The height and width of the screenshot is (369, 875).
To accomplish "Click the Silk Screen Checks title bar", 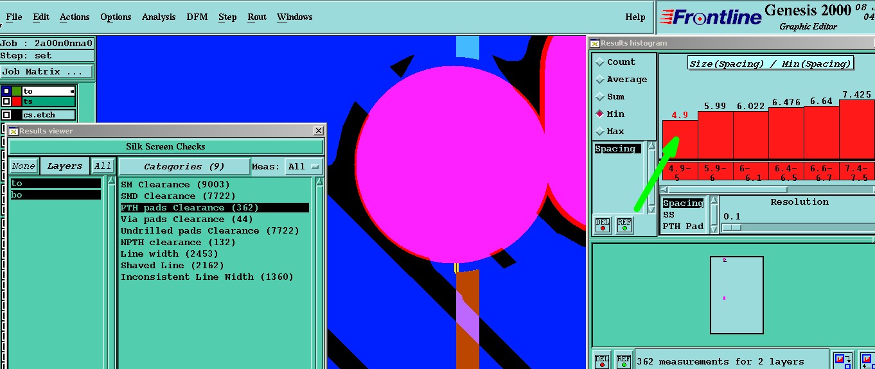I will tap(166, 146).
